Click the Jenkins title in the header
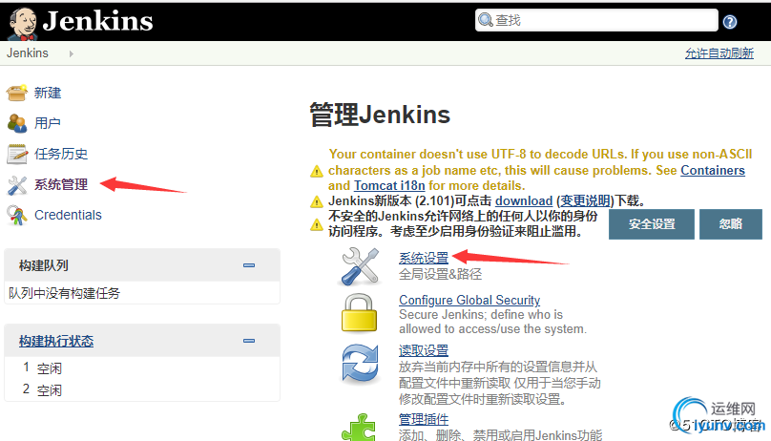Image resolution: width=771 pixels, height=441 pixels. tap(98, 21)
